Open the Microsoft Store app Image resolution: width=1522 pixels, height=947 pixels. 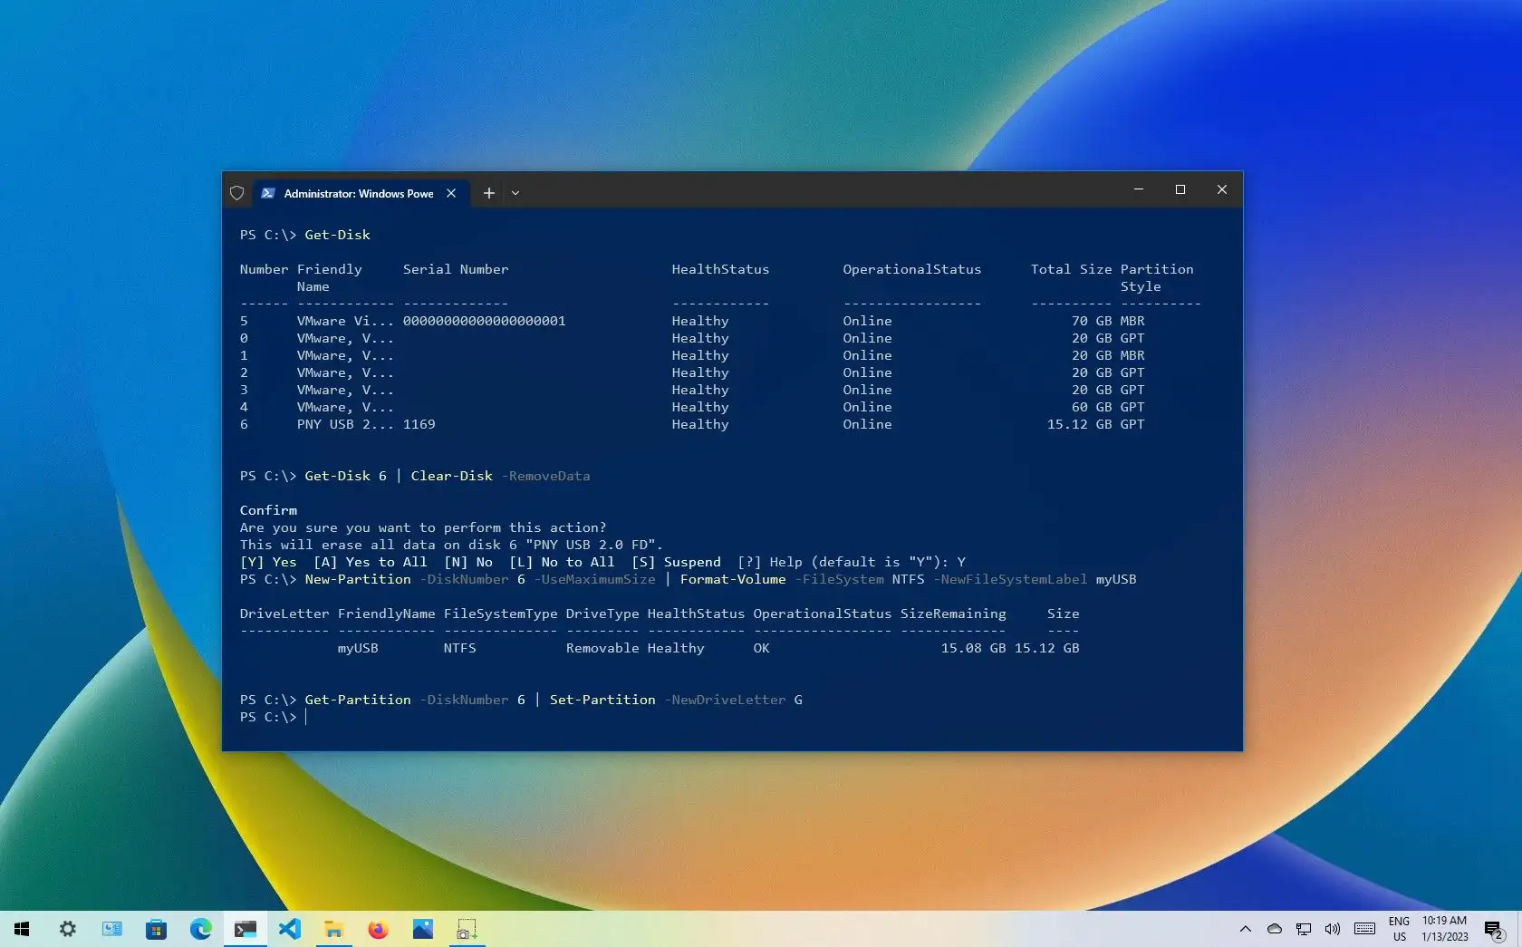click(156, 930)
